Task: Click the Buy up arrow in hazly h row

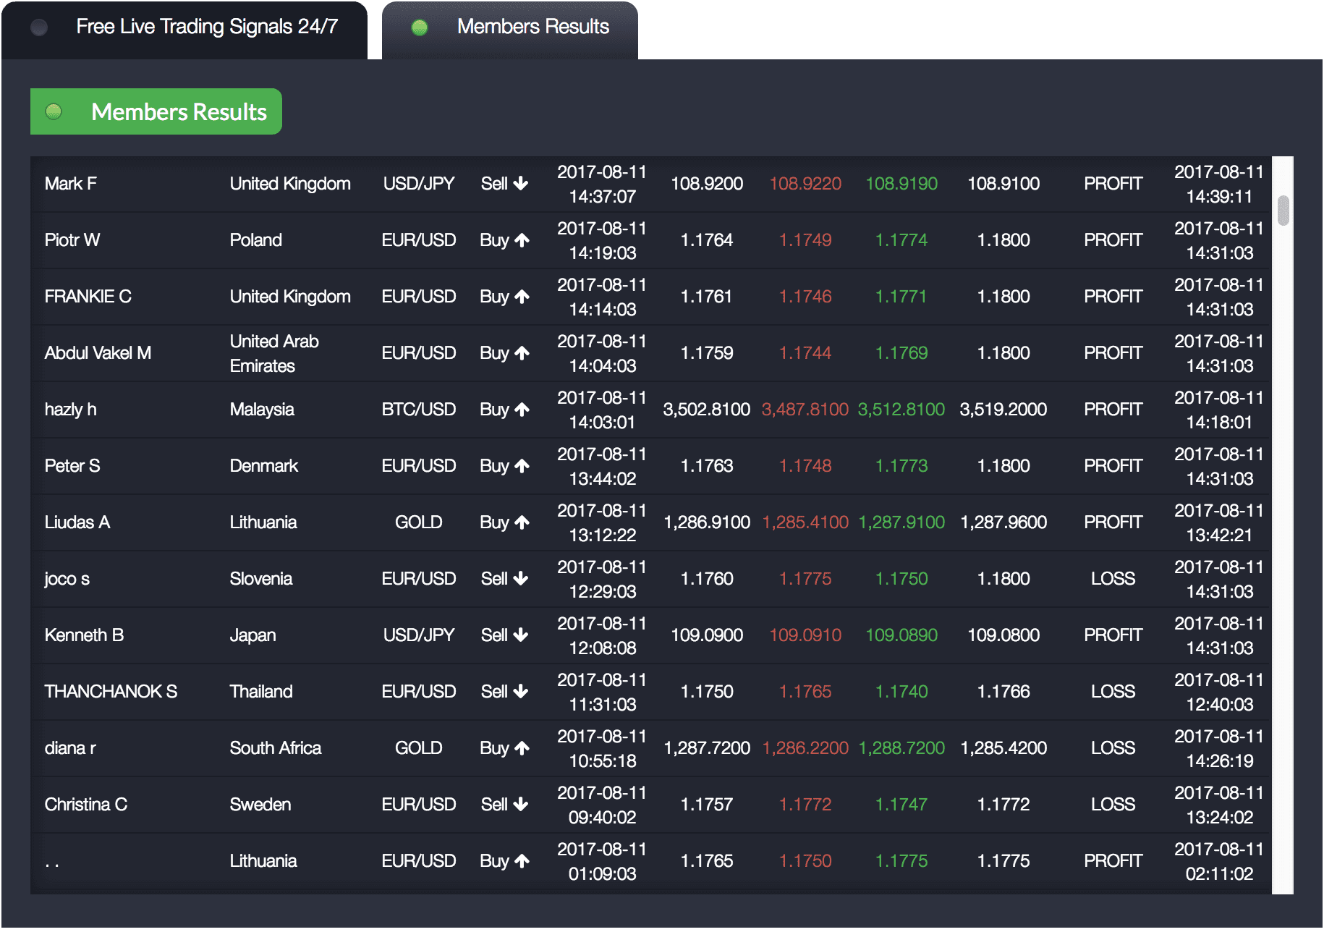Action: click(522, 410)
